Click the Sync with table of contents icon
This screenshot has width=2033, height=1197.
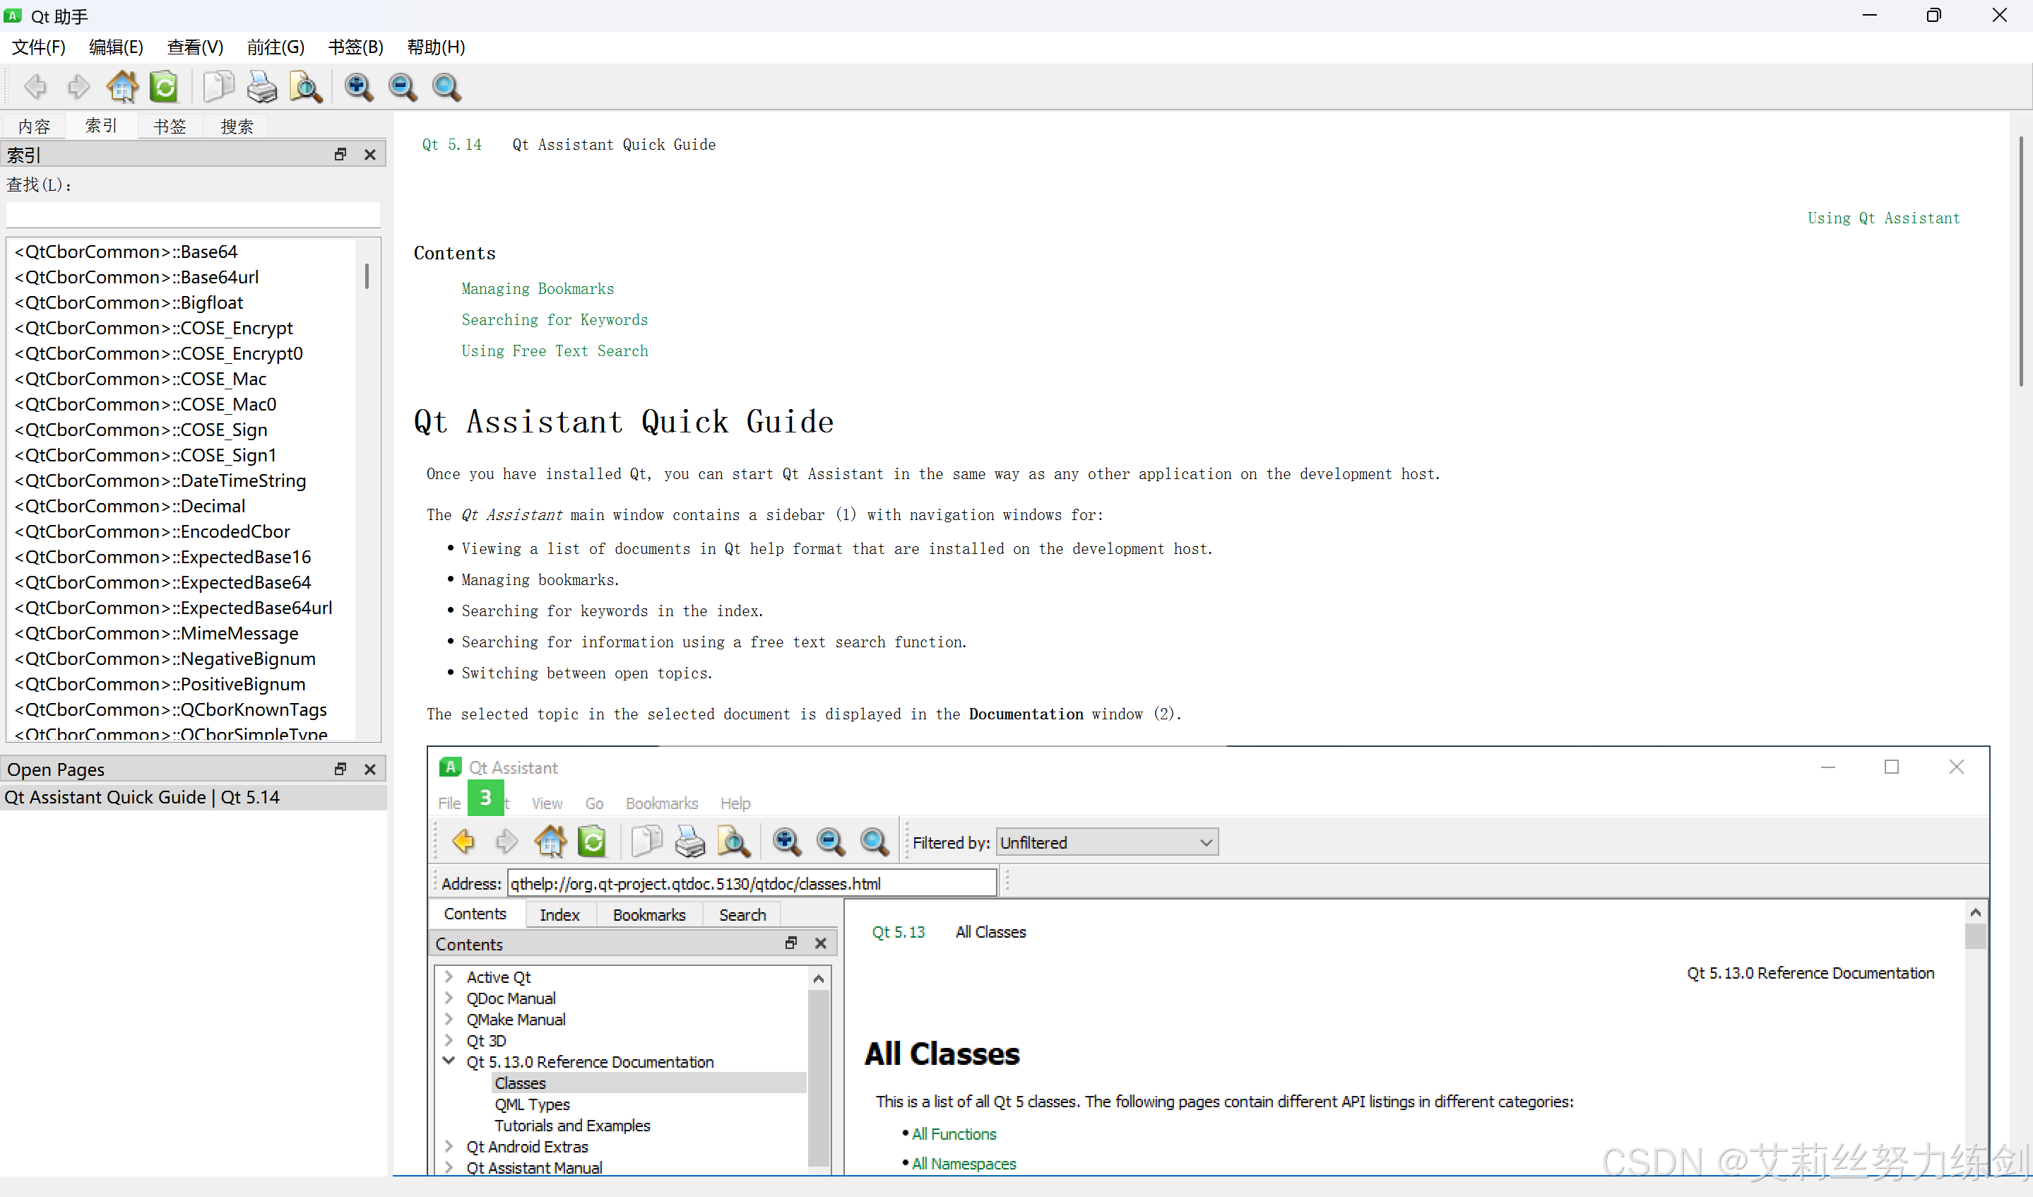tap(165, 86)
